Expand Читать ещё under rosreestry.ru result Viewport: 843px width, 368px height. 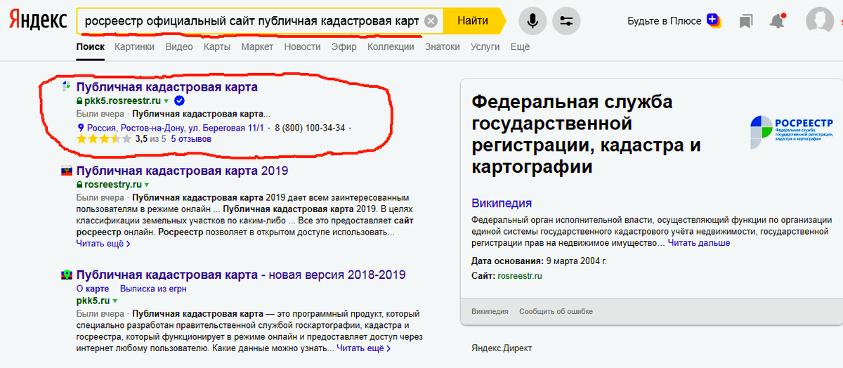click(x=103, y=244)
